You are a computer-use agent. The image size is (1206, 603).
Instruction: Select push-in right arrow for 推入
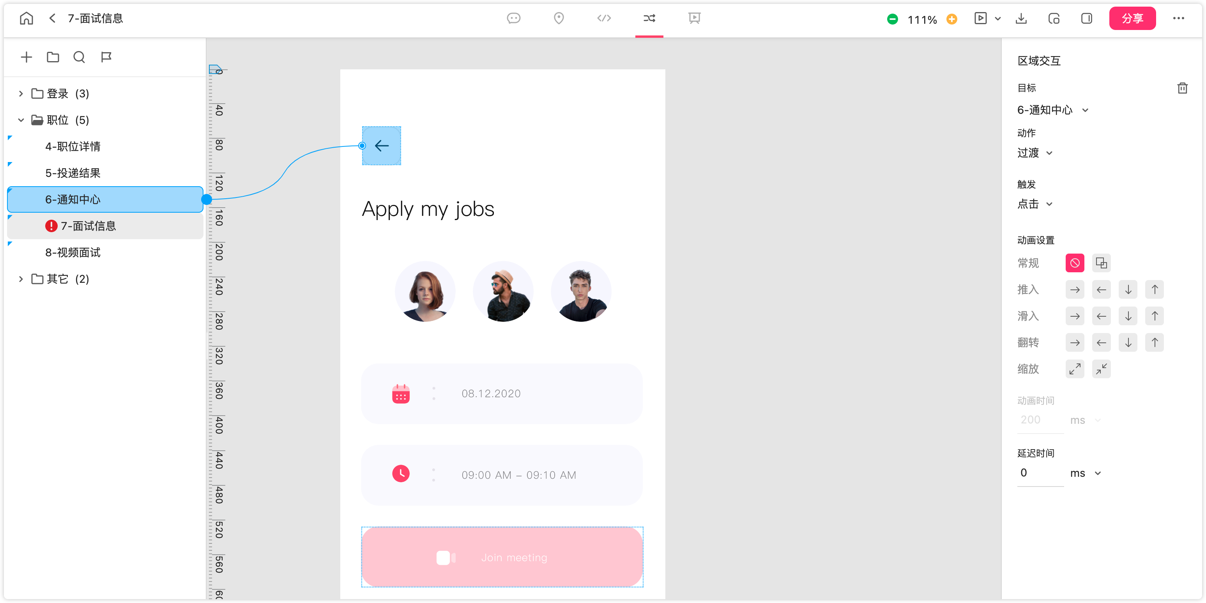click(x=1074, y=289)
